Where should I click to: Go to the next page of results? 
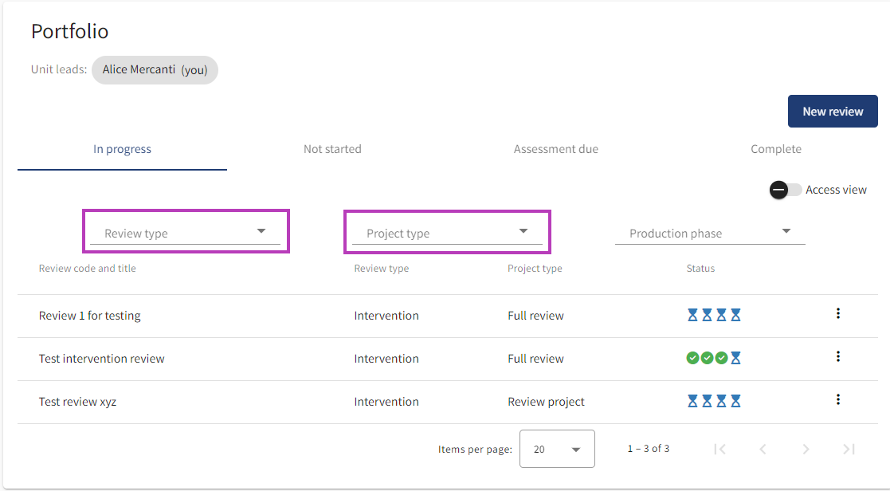(x=806, y=449)
